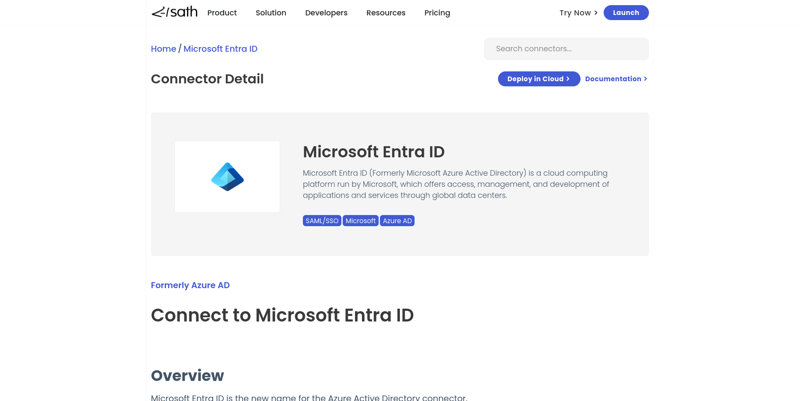Click the Microsoft Entra ID card title
Screen dimensions: 800x401
(x=373, y=152)
